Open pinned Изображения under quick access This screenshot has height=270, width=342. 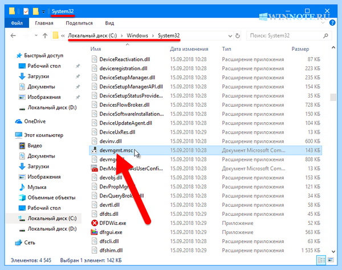tap(44, 97)
